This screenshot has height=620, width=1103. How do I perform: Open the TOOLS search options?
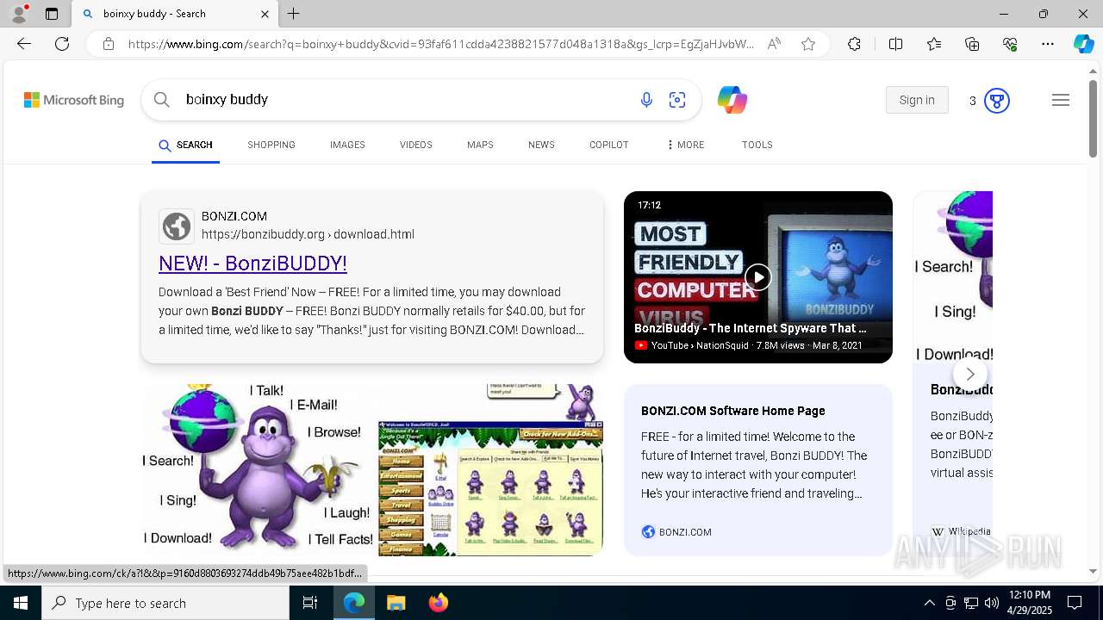point(757,145)
